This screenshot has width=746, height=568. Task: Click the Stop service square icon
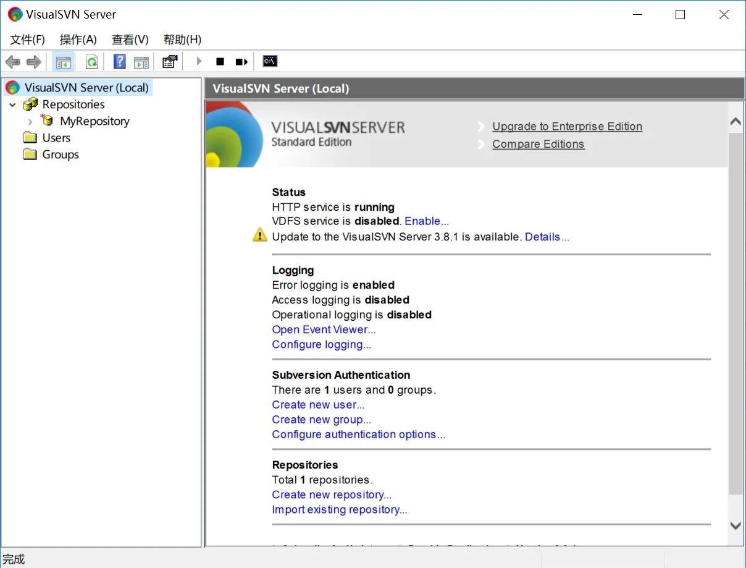(x=220, y=62)
